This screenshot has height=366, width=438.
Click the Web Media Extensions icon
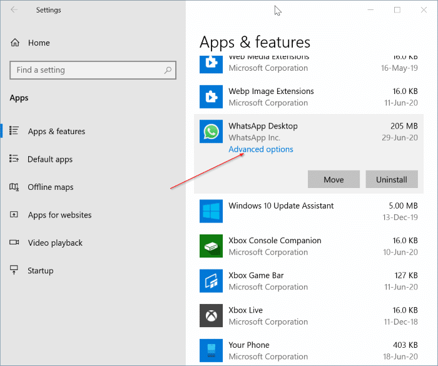coord(211,65)
